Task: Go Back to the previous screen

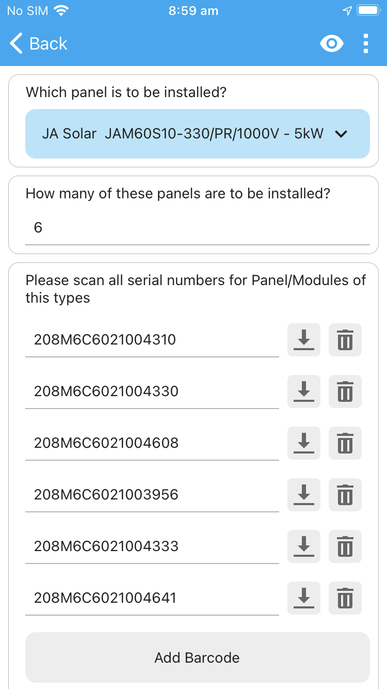Action: click(39, 44)
